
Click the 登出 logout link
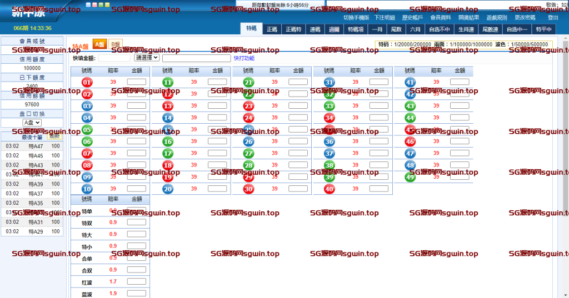pos(553,17)
